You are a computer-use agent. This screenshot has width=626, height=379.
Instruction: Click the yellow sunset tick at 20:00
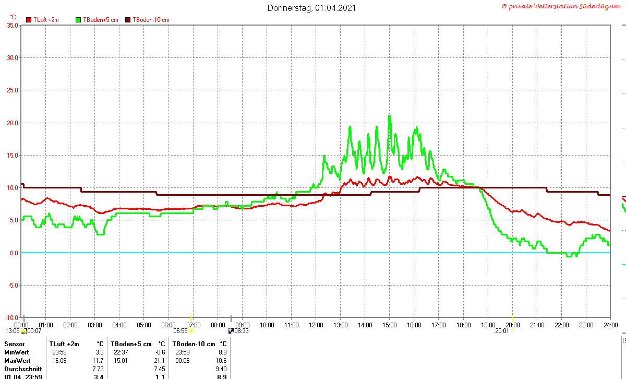click(512, 318)
